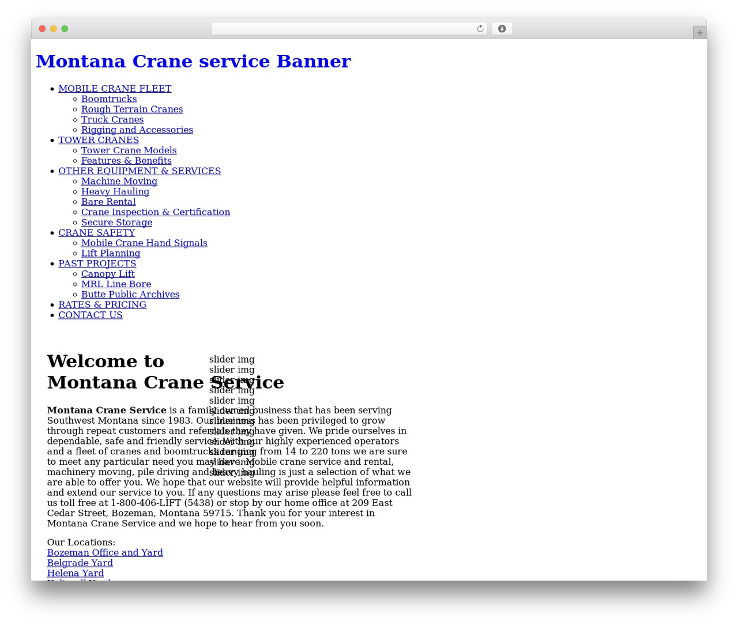738x625 pixels.
Task: Click the browser reload icon
Action: [480, 29]
